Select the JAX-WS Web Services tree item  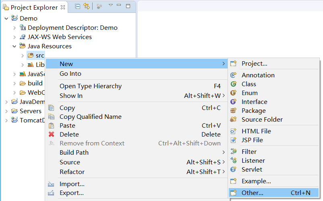click(x=60, y=37)
